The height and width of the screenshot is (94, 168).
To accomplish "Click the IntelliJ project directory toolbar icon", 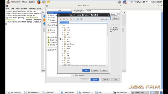I will 64,19.
